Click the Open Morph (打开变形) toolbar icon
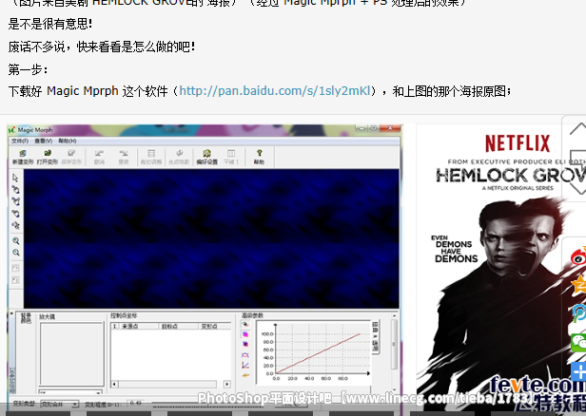The height and width of the screenshot is (416, 586). (x=48, y=157)
